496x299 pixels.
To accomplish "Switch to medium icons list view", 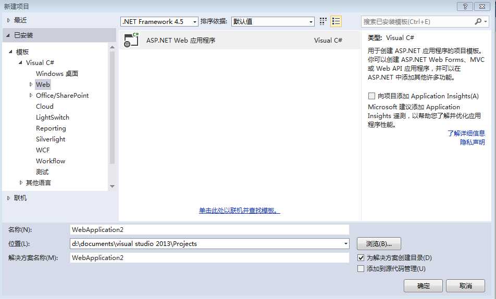I will (x=336, y=21).
